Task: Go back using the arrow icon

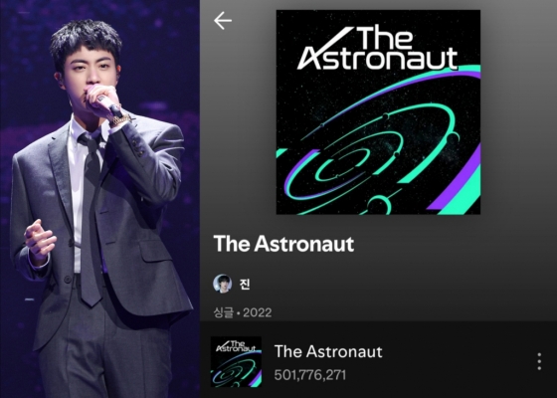Action: point(223,20)
